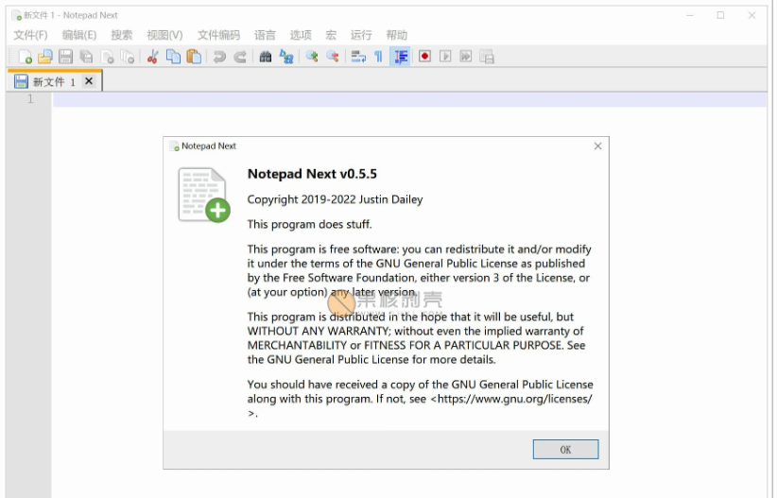Click the Zoom In magnifier icon
Image resolution: width=777 pixels, height=498 pixels.
tap(312, 57)
